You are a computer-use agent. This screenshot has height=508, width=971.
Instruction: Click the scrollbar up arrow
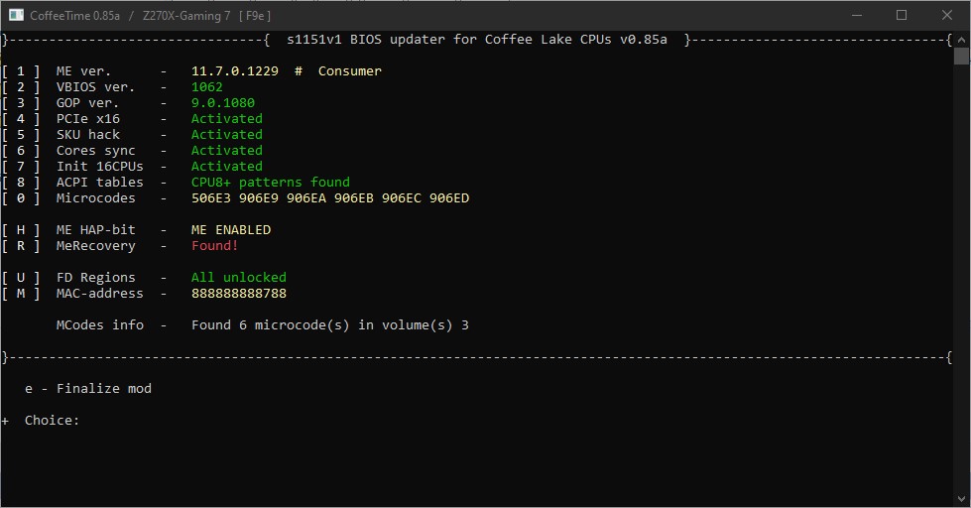click(x=962, y=40)
